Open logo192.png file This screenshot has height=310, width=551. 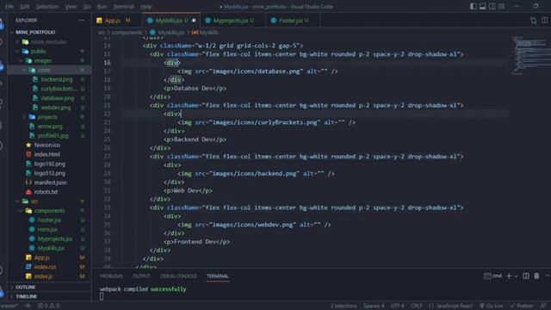coord(49,164)
